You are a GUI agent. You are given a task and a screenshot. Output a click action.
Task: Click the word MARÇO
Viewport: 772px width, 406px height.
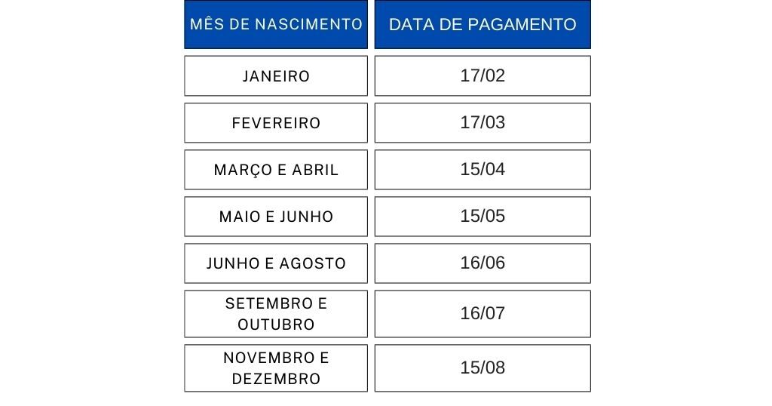tap(237, 170)
